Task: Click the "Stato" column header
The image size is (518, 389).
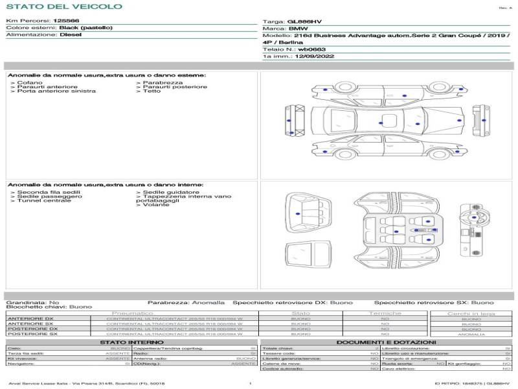Action: pos(300,313)
